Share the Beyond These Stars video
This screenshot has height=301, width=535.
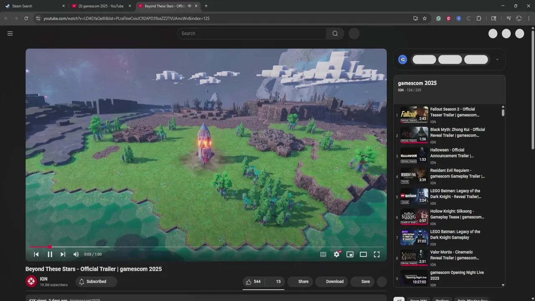[x=300, y=282]
